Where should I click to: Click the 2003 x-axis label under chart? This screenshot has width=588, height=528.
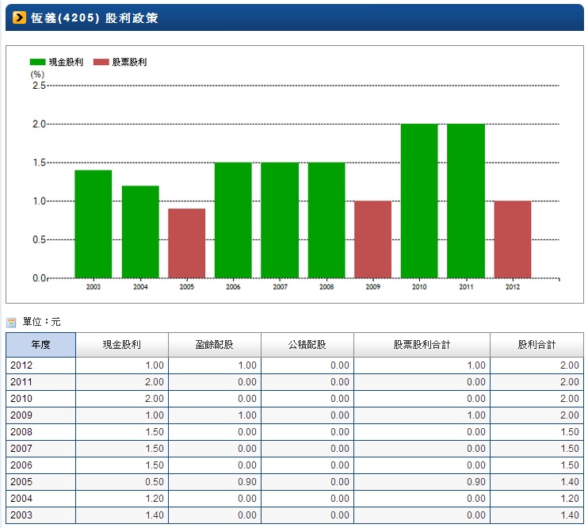pyautogui.click(x=94, y=287)
